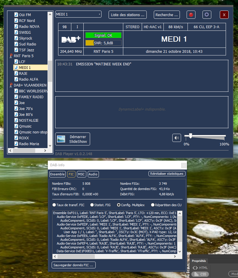Image resolution: width=238 pixels, height=278 pixels.
Task: Switch to the FIC tab in DAB-Info
Action: 71,174
